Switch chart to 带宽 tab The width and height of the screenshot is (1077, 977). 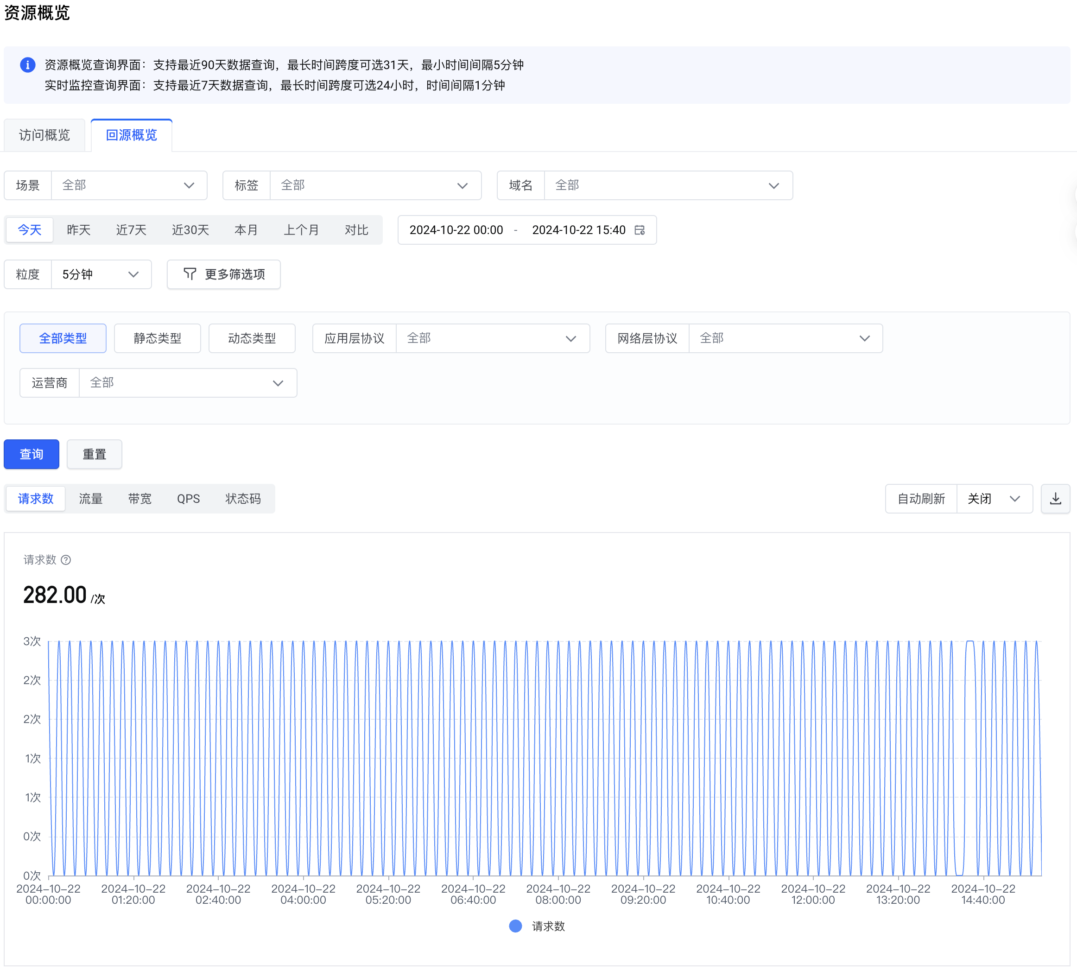[140, 499]
